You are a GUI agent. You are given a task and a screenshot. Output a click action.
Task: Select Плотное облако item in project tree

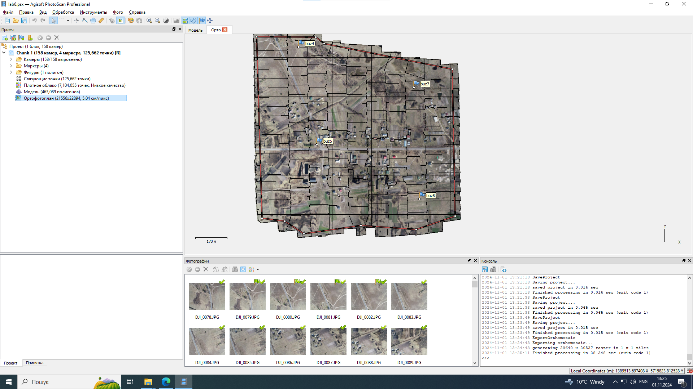click(74, 85)
